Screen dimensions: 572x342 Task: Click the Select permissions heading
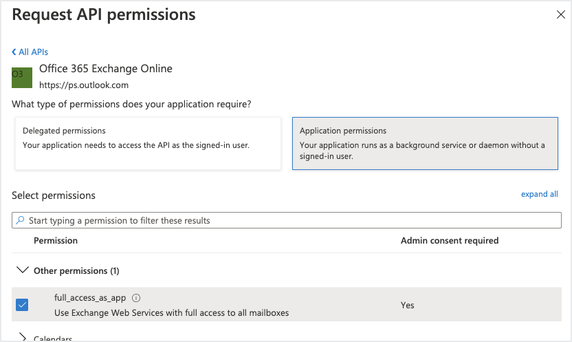tap(54, 195)
